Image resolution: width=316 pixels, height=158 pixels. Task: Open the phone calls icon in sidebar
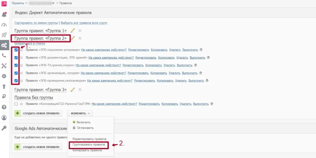(4, 56)
